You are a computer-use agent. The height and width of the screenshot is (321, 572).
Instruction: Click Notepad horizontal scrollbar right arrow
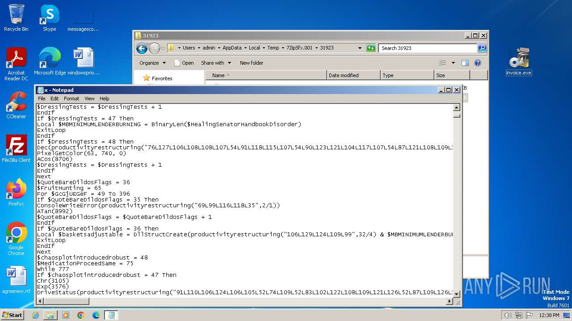449,301
